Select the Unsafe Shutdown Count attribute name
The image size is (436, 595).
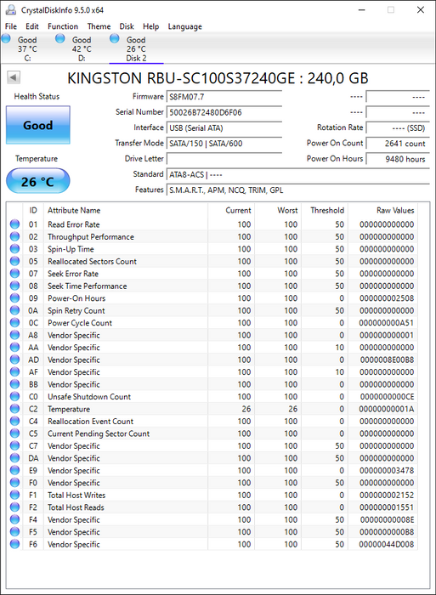[x=89, y=397]
